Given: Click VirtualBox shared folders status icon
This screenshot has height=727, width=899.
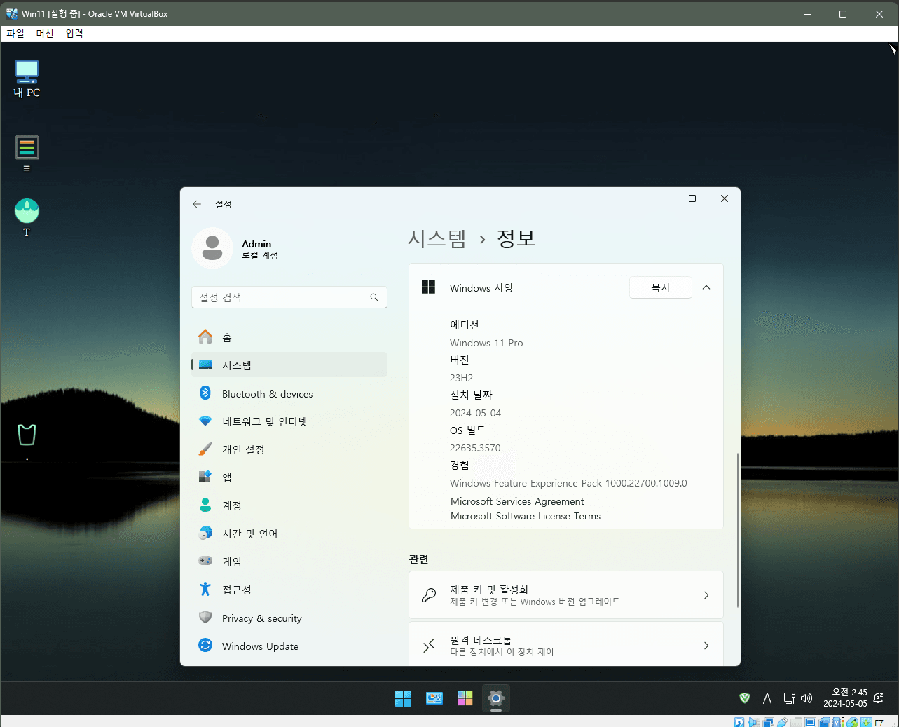Looking at the screenshot, I should tap(796, 722).
